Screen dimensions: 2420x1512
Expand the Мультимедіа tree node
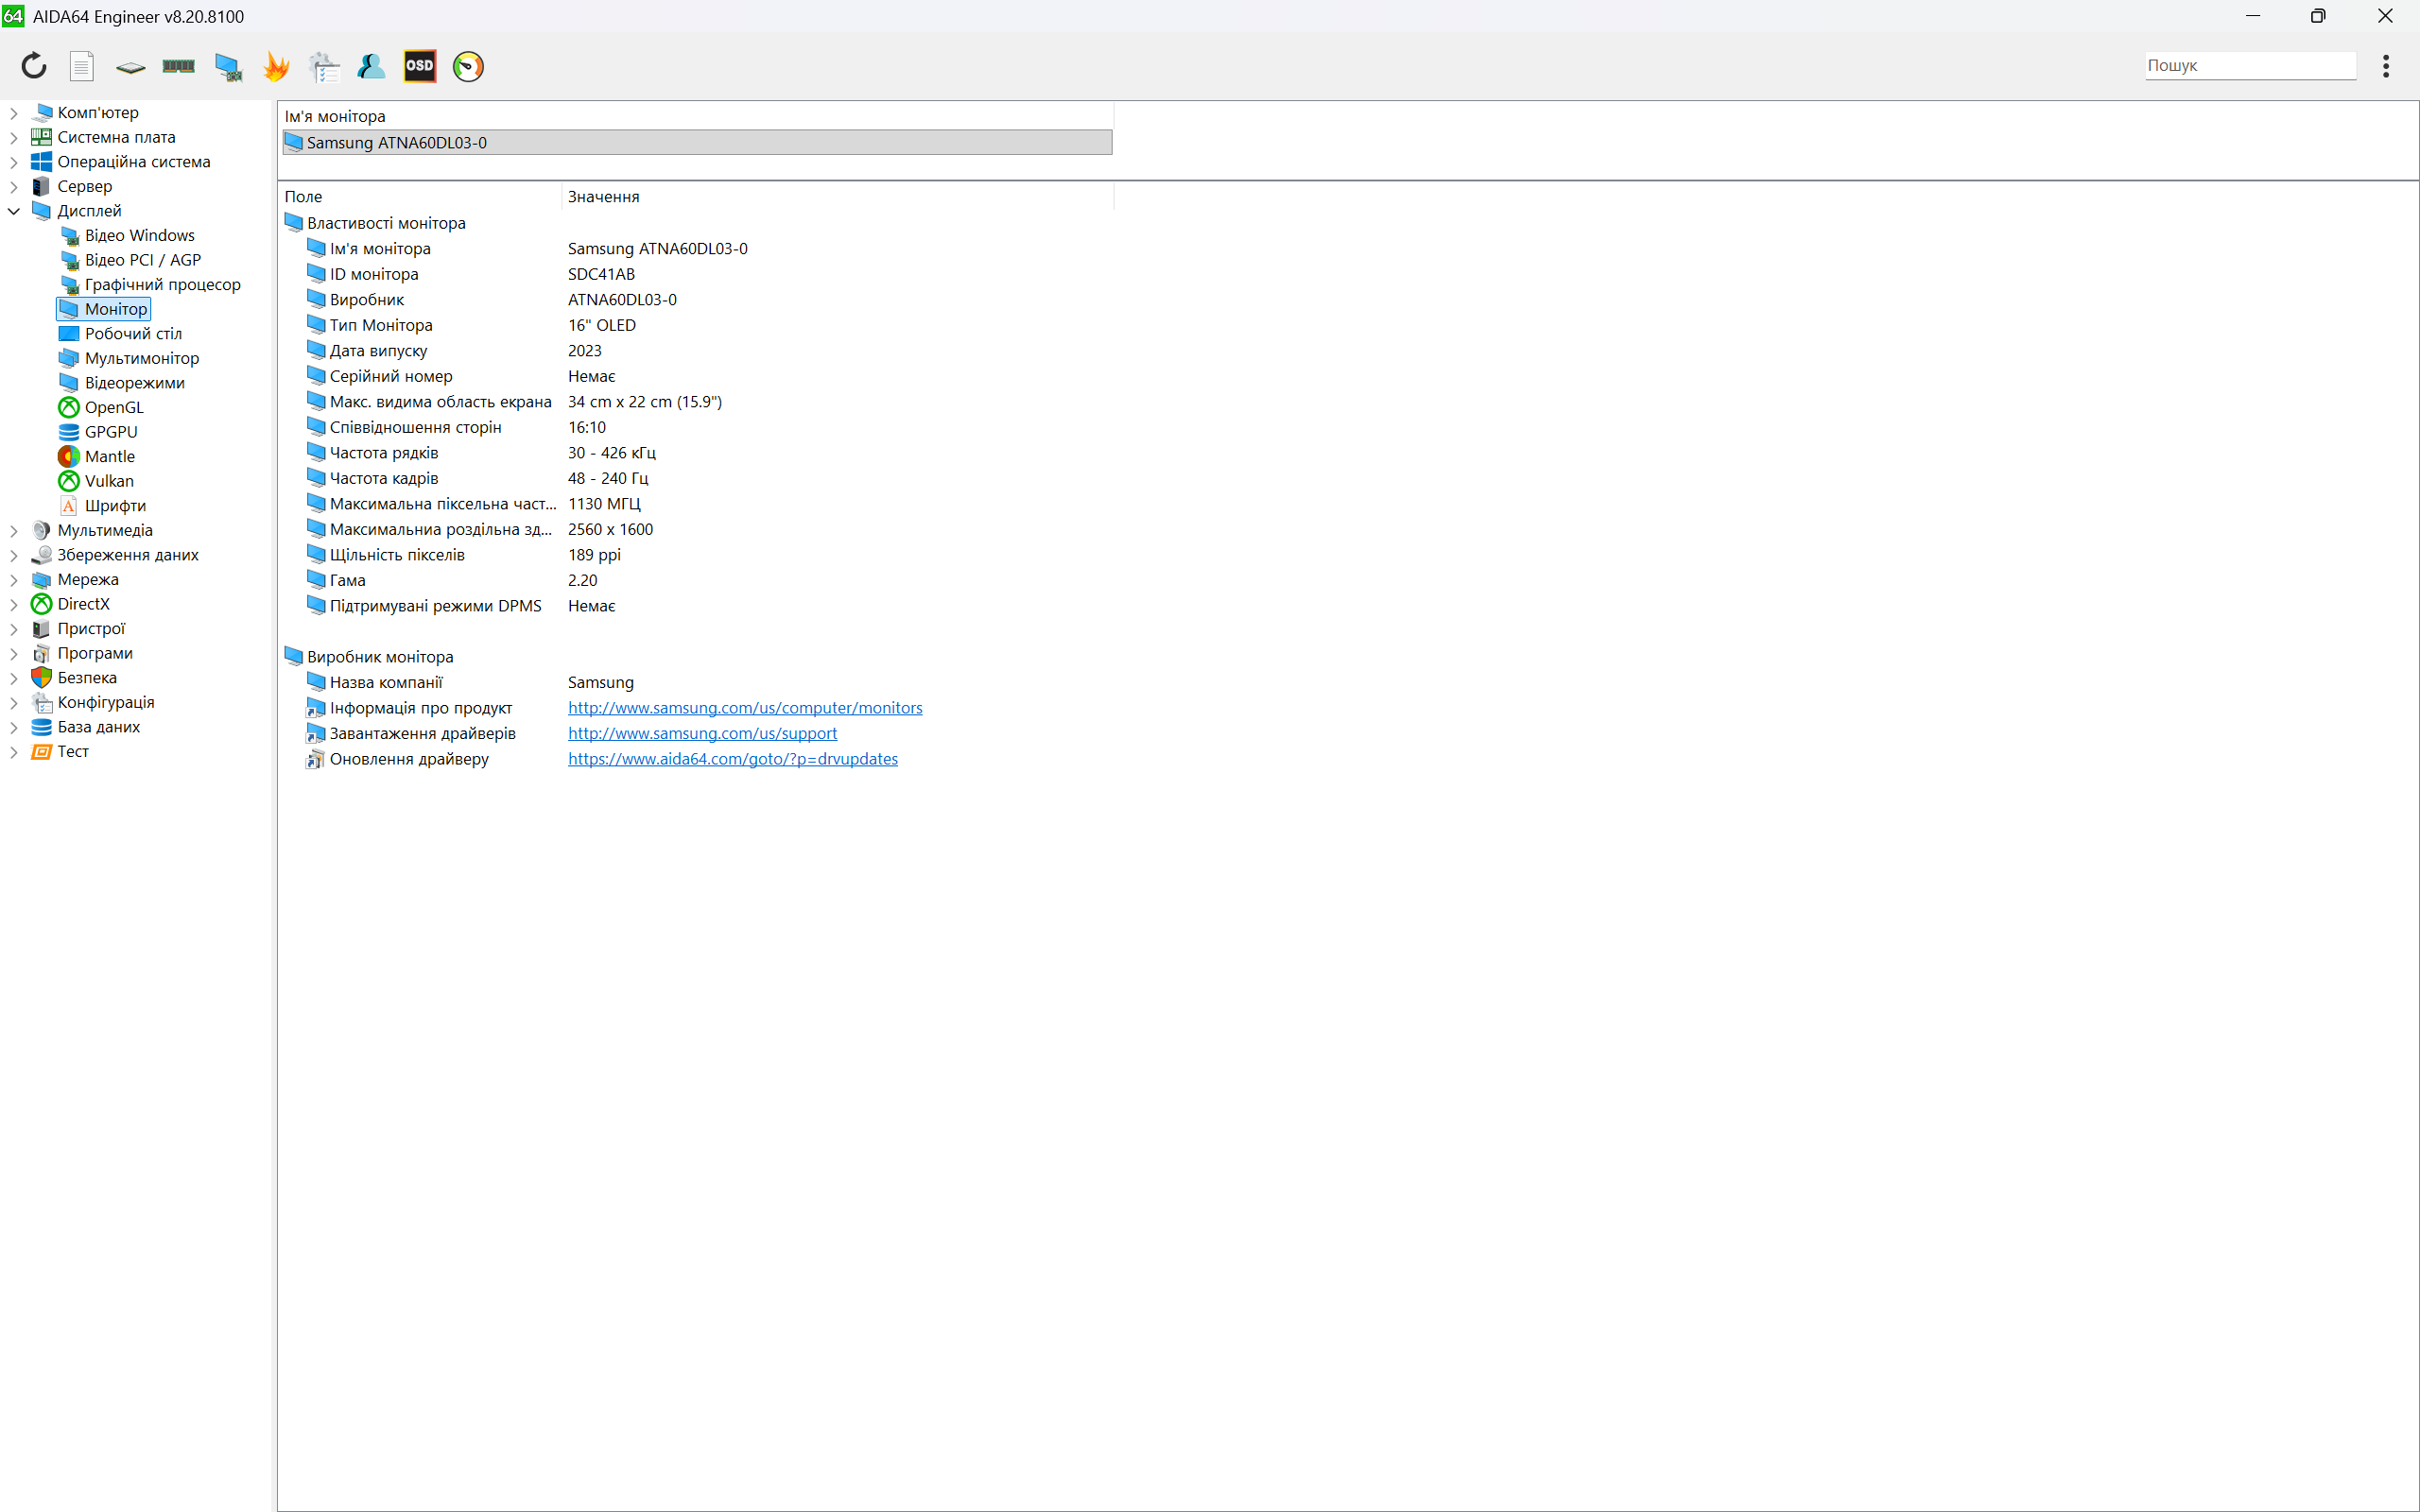[x=14, y=531]
